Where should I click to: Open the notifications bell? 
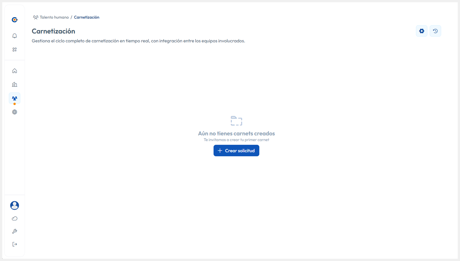(x=15, y=36)
